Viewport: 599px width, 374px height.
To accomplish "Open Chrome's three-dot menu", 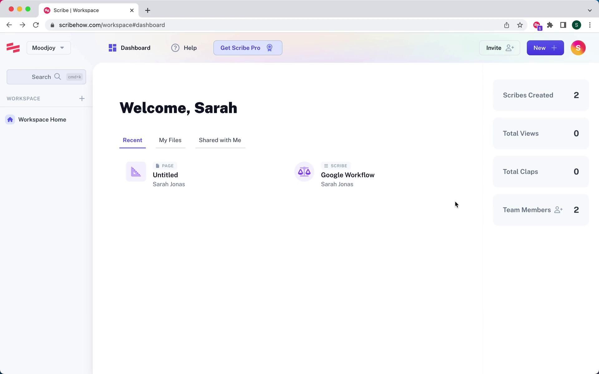I will 590,25.
